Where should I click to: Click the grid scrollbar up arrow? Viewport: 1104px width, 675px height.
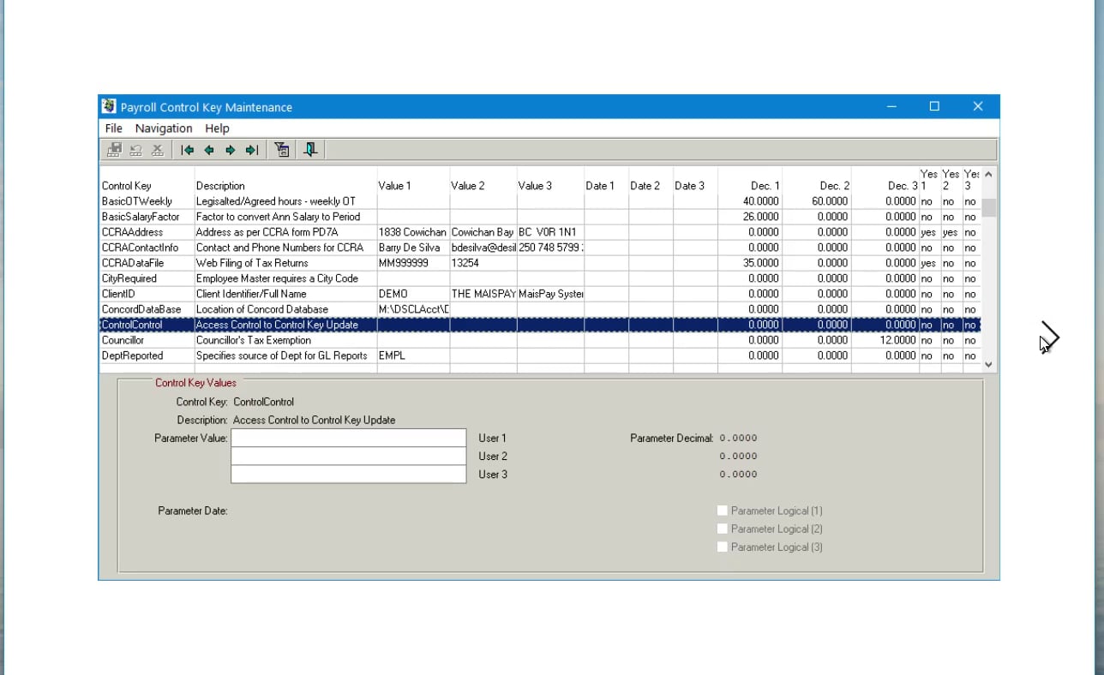click(x=988, y=175)
